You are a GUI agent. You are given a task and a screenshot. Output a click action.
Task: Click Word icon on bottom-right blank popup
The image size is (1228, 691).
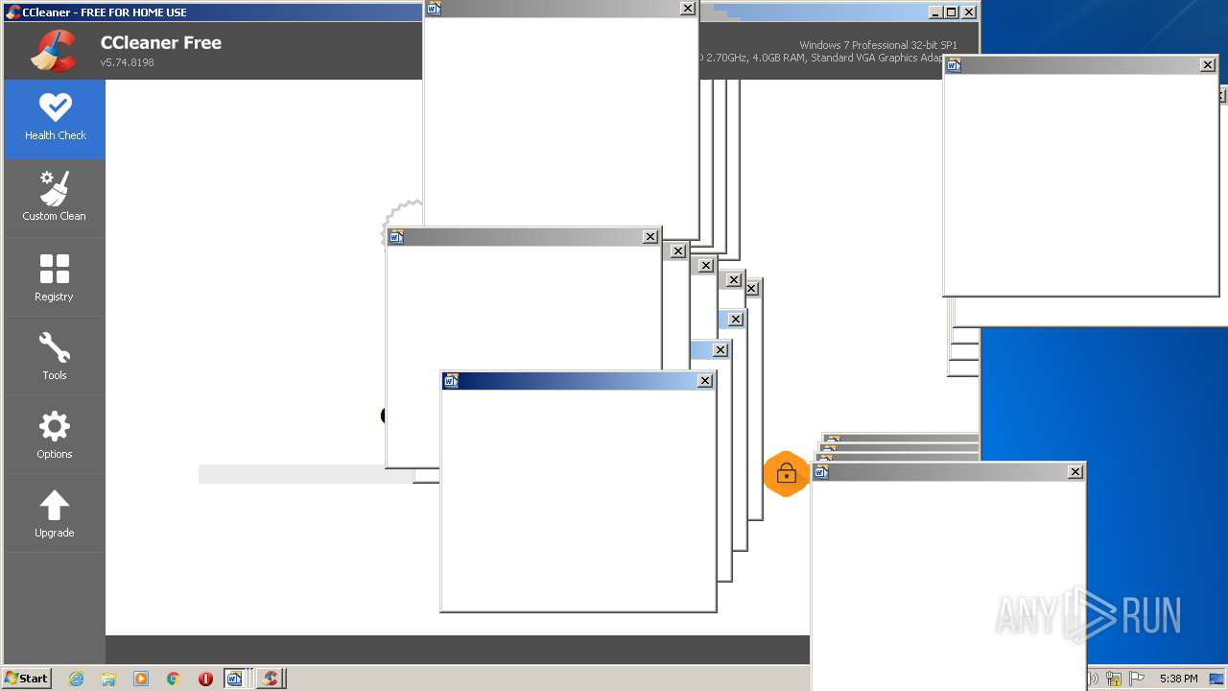pos(821,472)
